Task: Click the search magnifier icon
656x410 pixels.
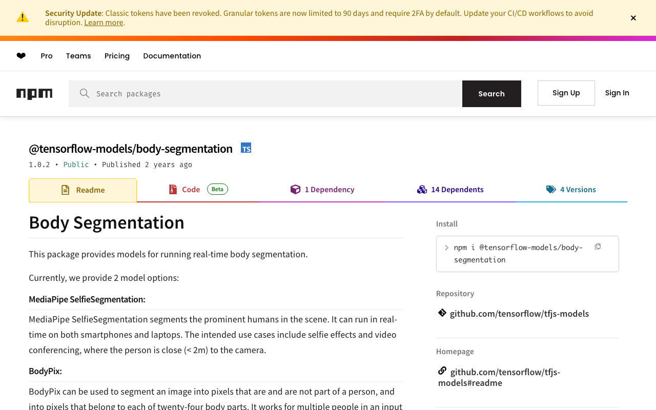Action: point(85,93)
